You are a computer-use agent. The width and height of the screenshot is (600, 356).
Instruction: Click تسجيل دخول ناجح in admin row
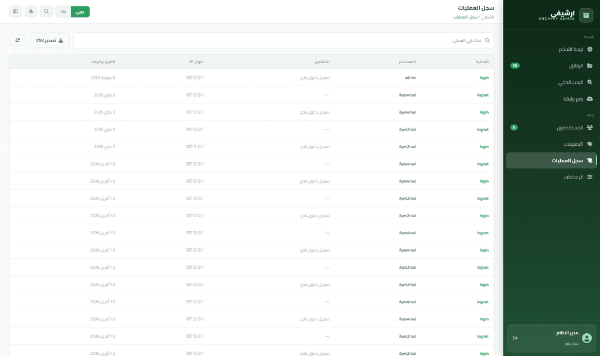[315, 78]
